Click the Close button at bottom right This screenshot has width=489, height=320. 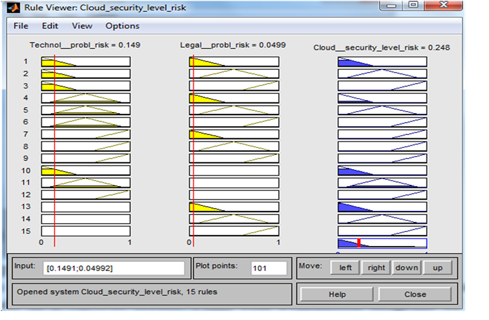(x=414, y=295)
